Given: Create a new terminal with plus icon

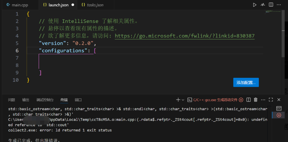Looking at the screenshot, I should pyautogui.click(x=178, y=100).
